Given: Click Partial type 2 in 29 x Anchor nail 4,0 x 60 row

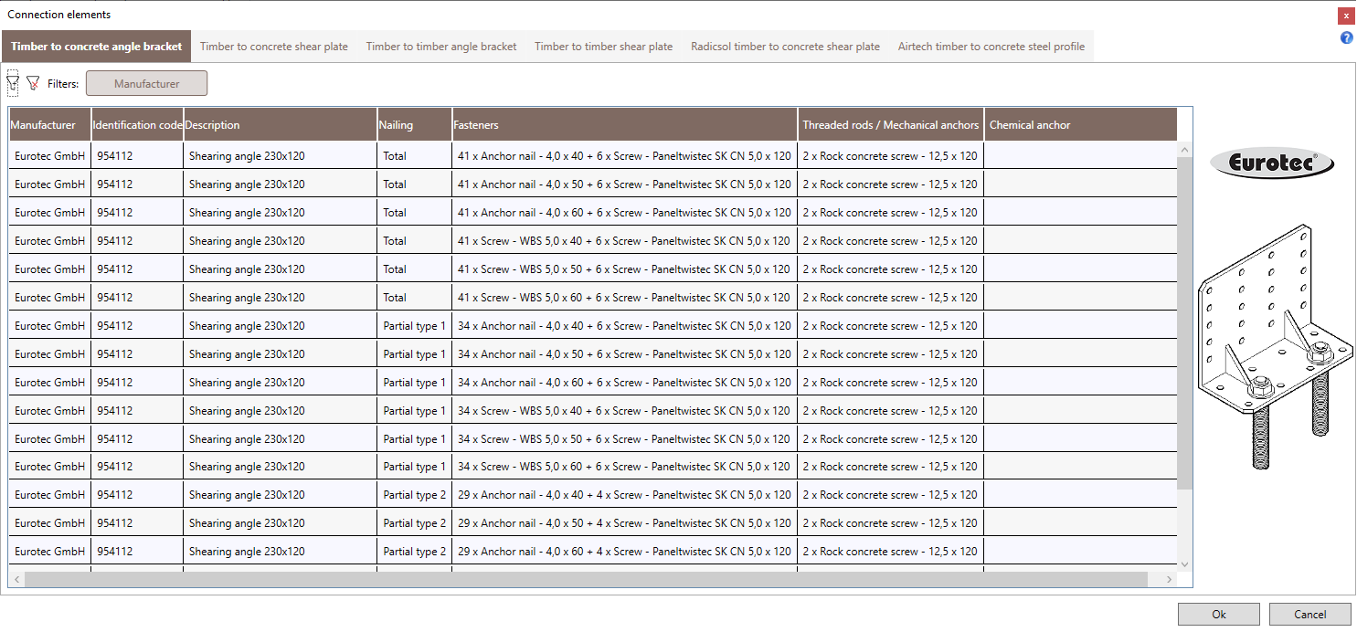Looking at the screenshot, I should point(415,552).
